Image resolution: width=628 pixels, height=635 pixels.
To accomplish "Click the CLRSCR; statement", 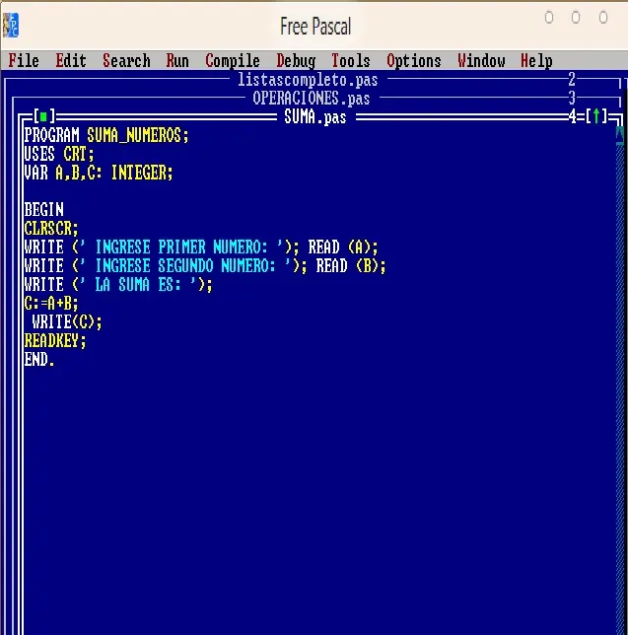I will 51,229.
